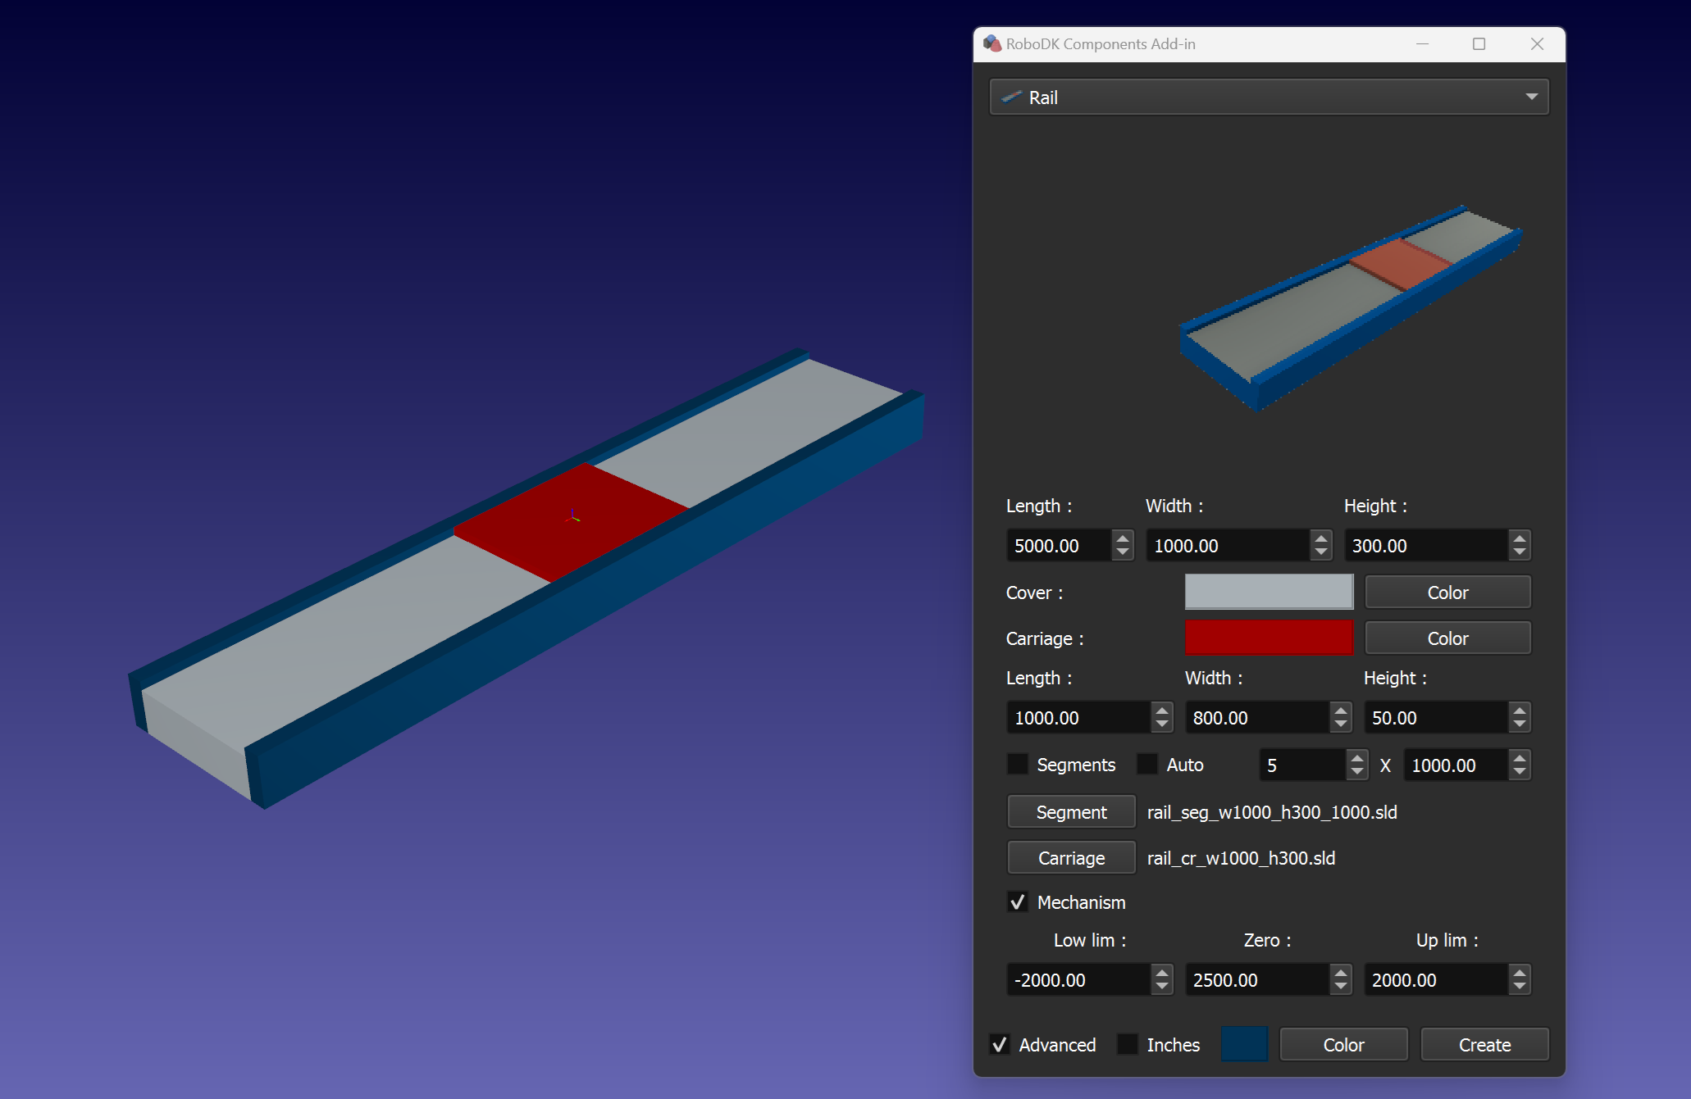Decrease the Zero position spinner value
Image resolution: width=1691 pixels, height=1099 pixels.
(x=1341, y=987)
